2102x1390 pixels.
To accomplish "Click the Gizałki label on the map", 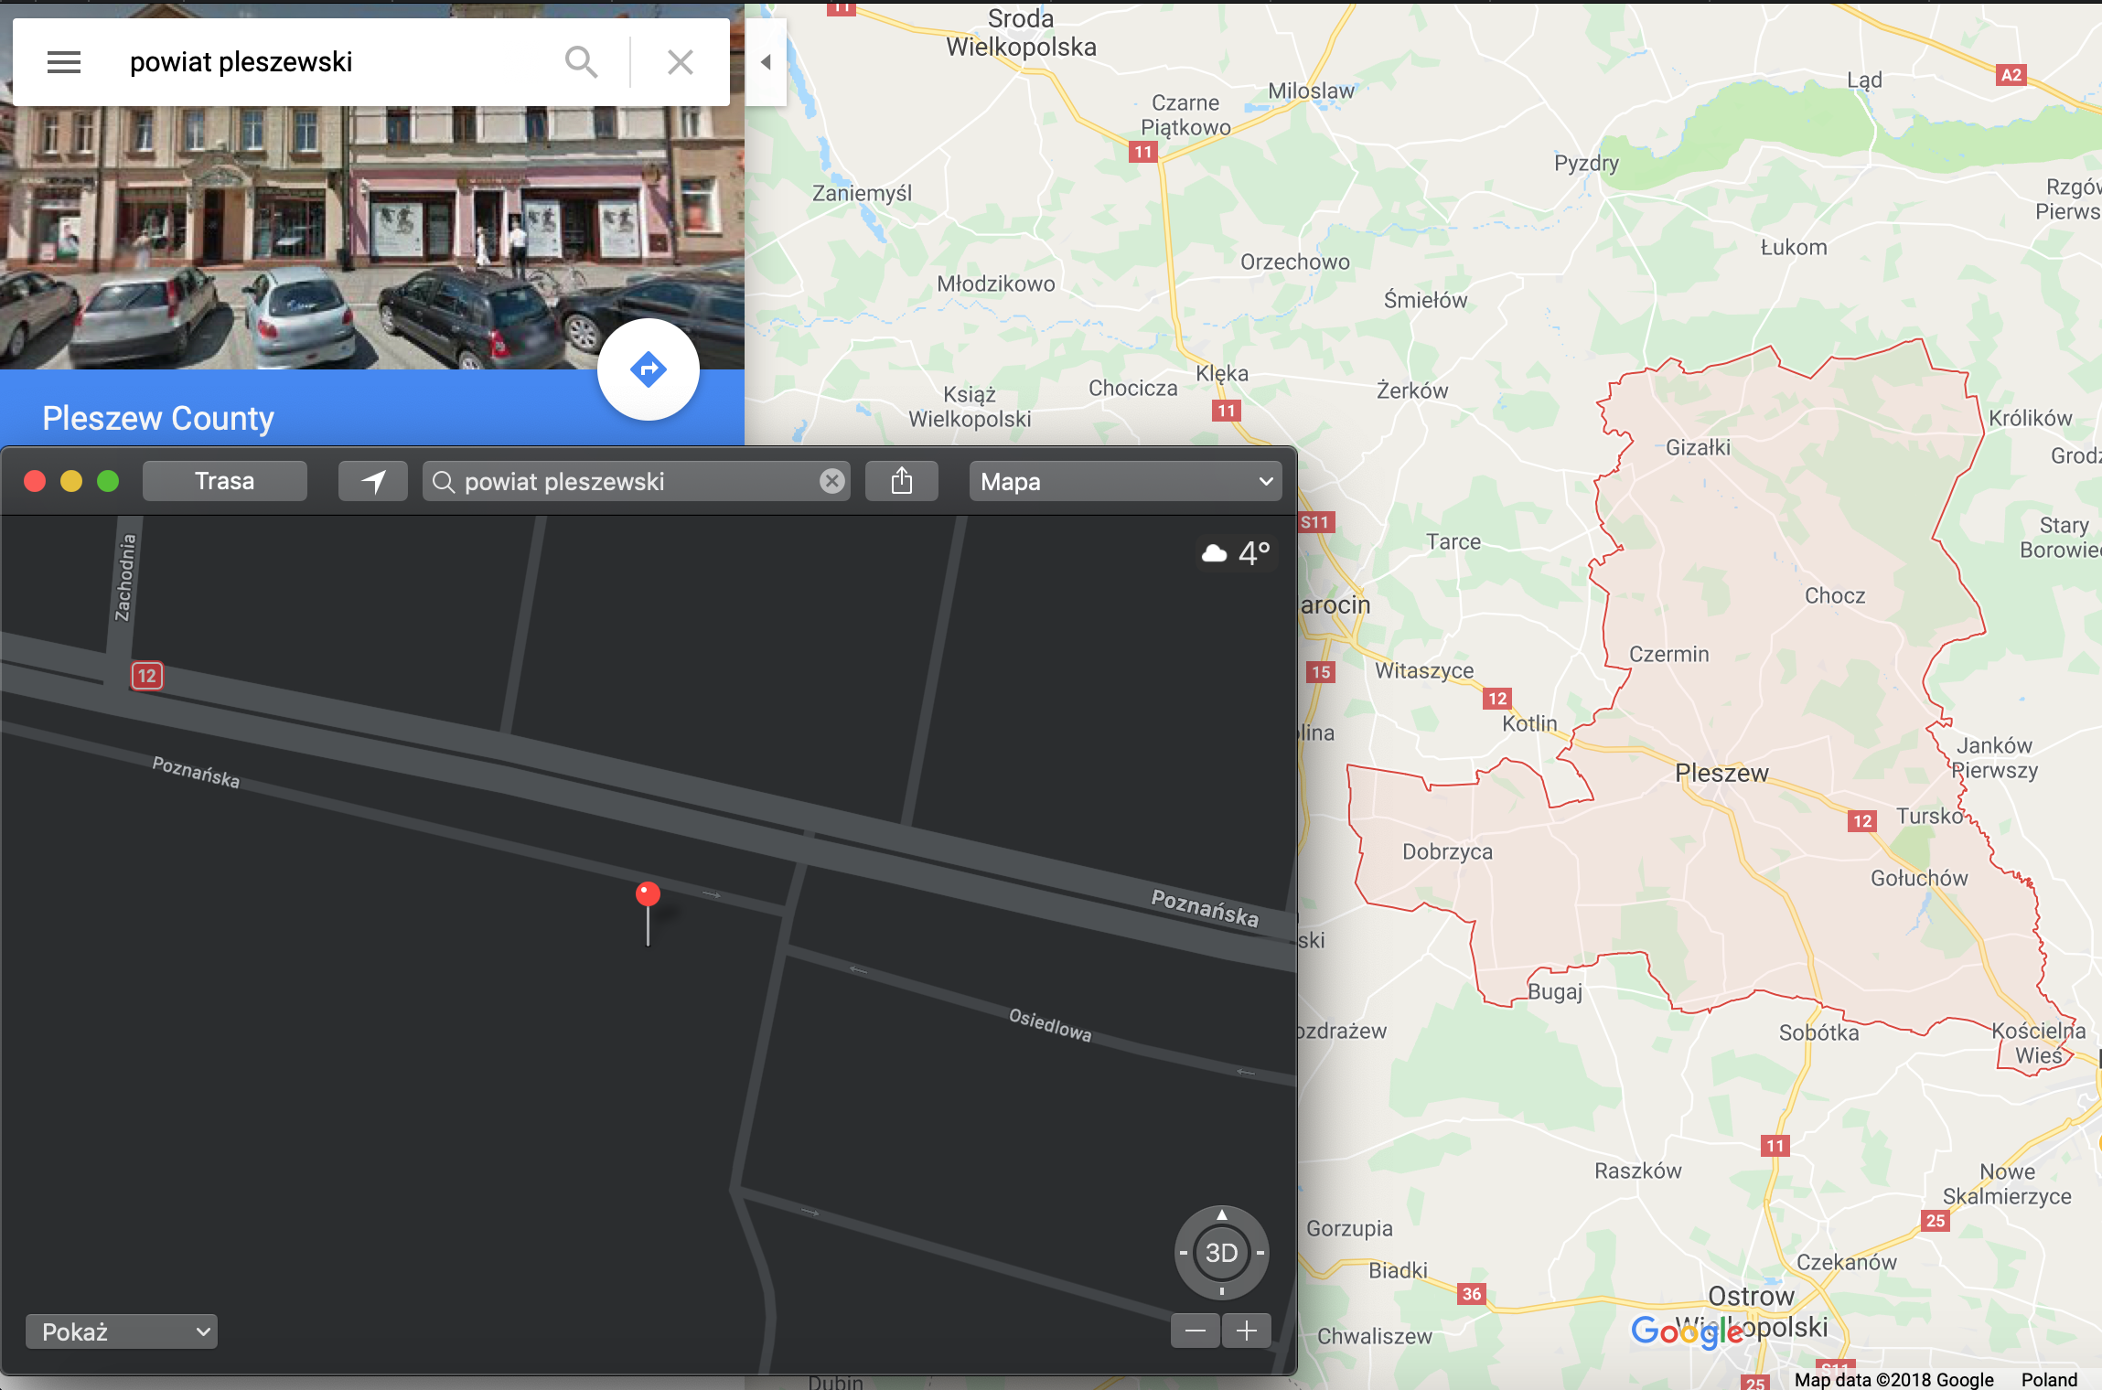I will coord(1698,447).
